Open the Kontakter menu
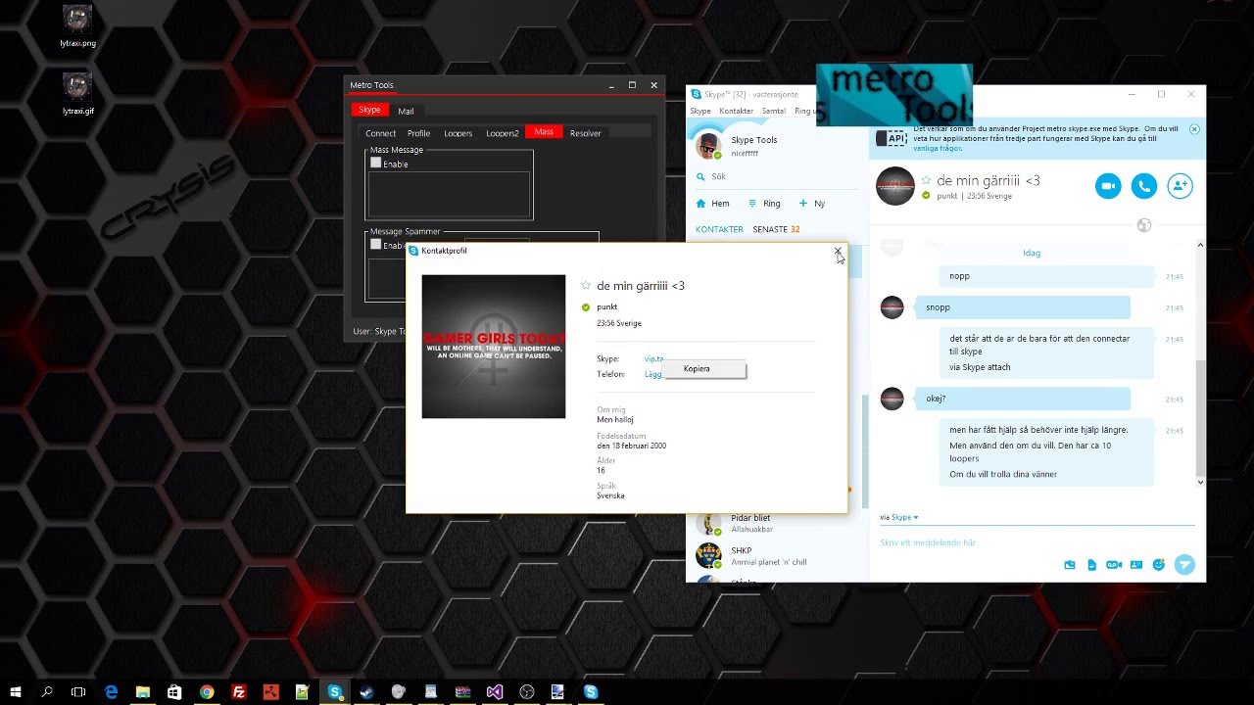Image resolution: width=1254 pixels, height=705 pixels. pyautogui.click(x=737, y=111)
